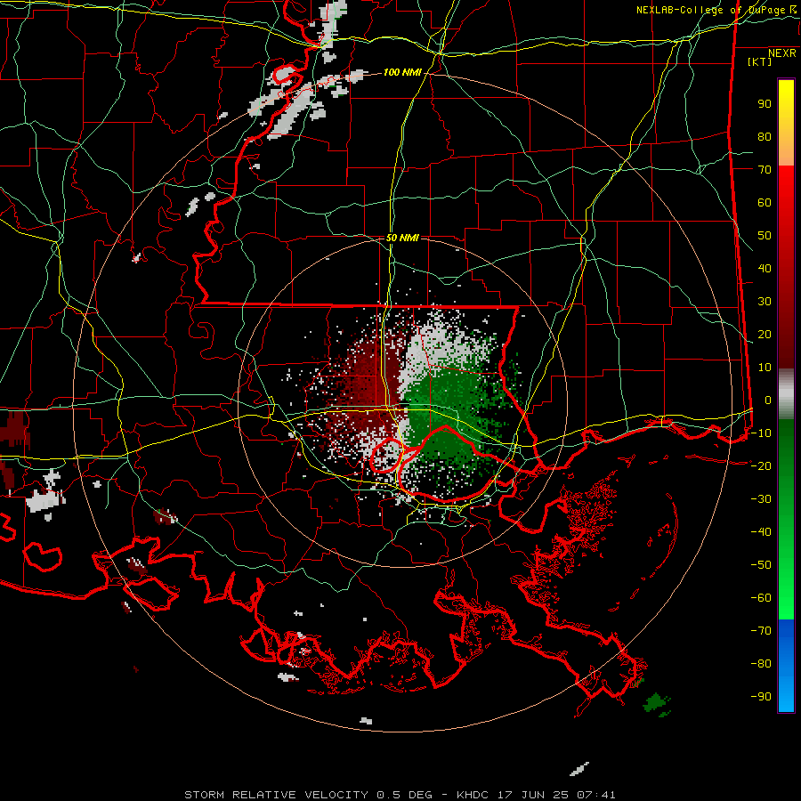Select the gray zero-velocity segment of the color bar
The image size is (801, 801).
coord(786,394)
